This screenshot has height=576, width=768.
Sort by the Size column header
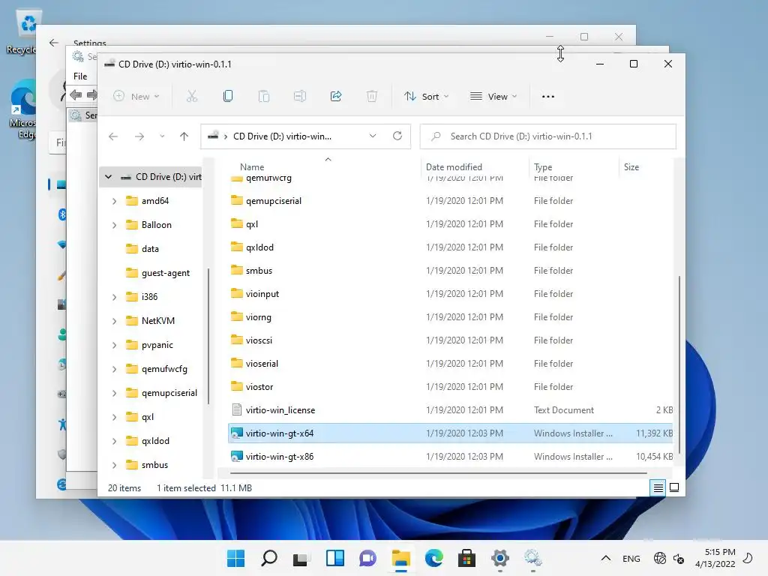(x=631, y=167)
